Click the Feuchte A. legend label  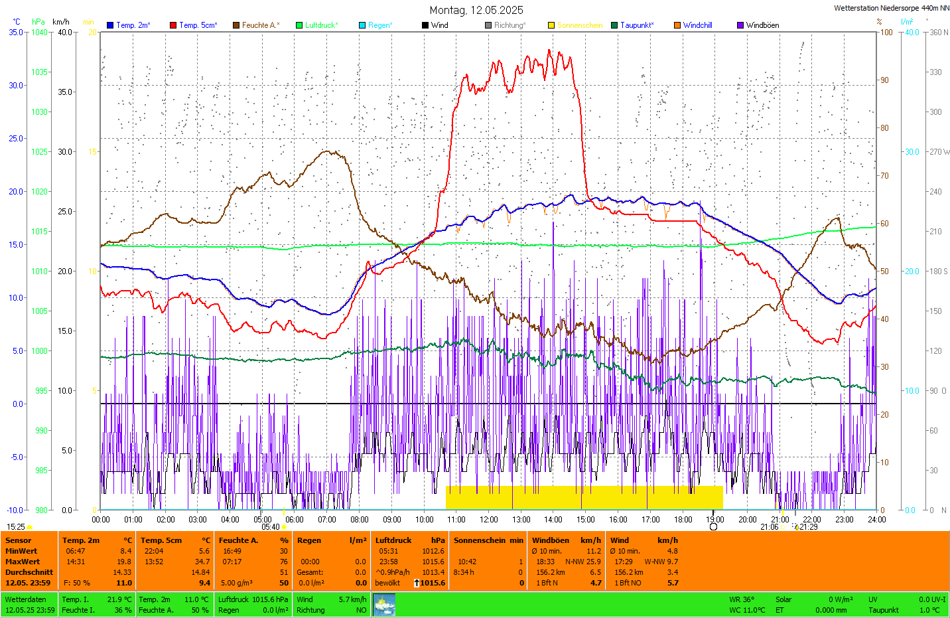(260, 25)
